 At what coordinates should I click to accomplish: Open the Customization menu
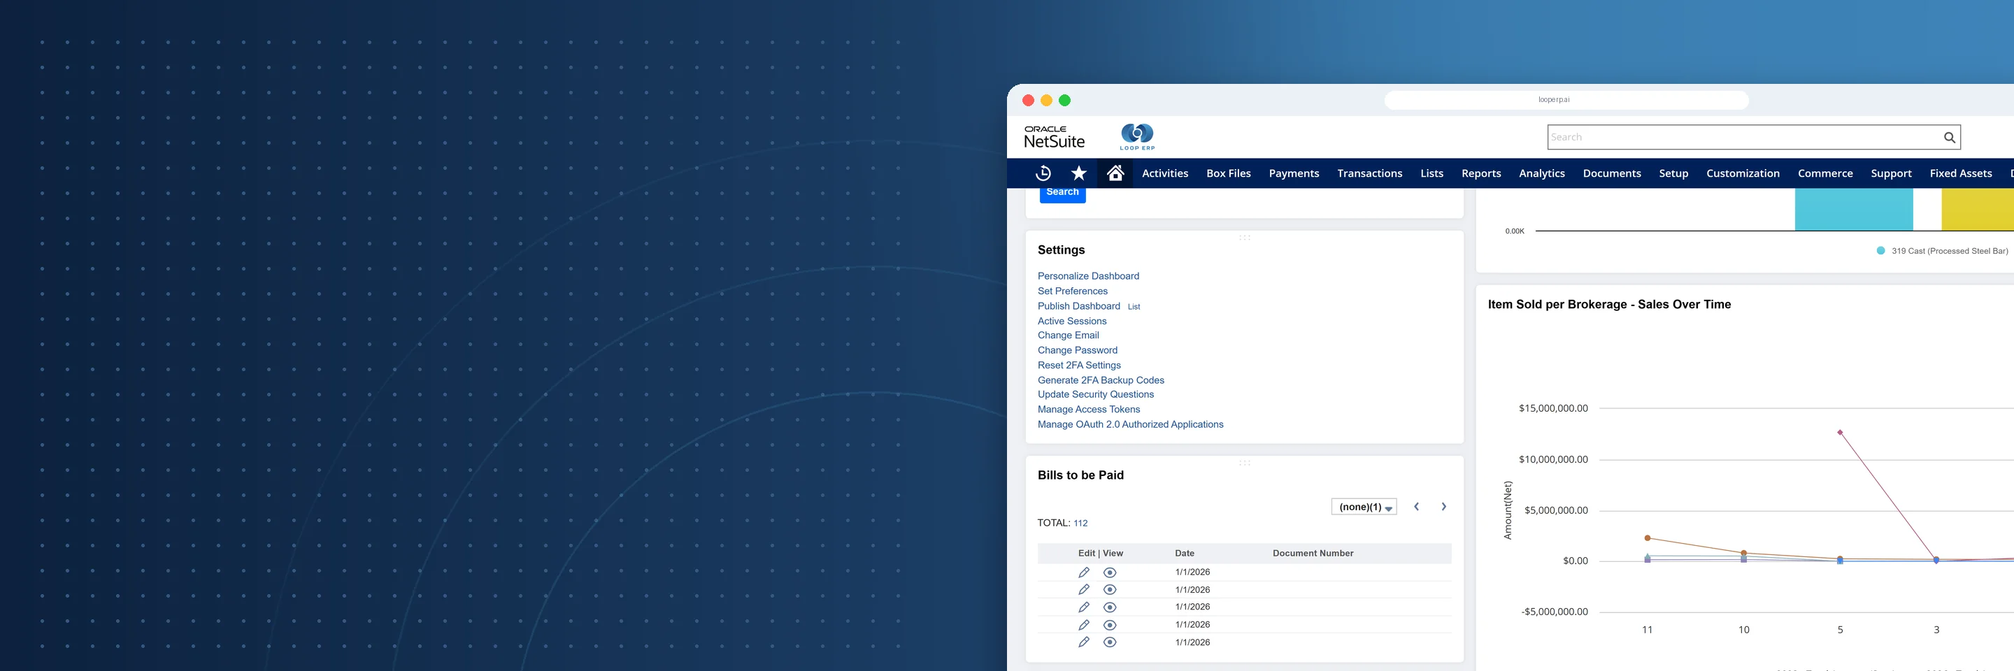1743,173
